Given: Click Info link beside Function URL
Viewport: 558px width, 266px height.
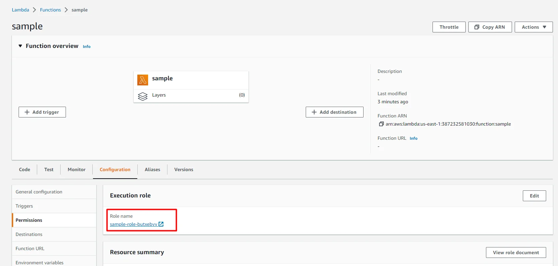Looking at the screenshot, I should [414, 138].
